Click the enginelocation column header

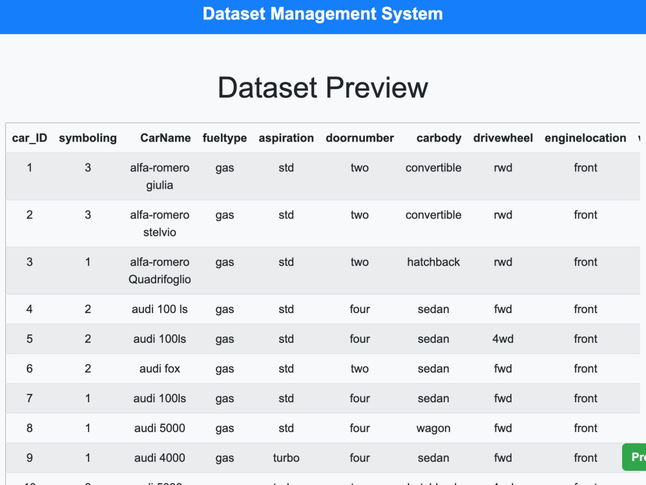(x=585, y=138)
